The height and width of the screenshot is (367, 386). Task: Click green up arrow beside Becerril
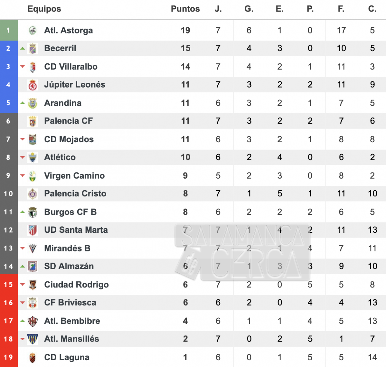click(x=23, y=49)
